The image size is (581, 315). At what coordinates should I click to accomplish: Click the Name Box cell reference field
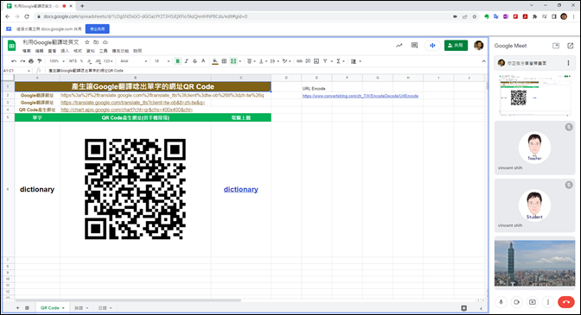(x=16, y=71)
